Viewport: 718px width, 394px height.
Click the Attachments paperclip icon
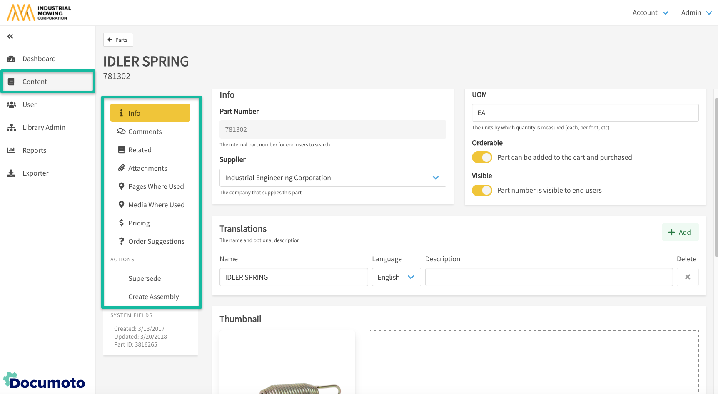pos(121,168)
